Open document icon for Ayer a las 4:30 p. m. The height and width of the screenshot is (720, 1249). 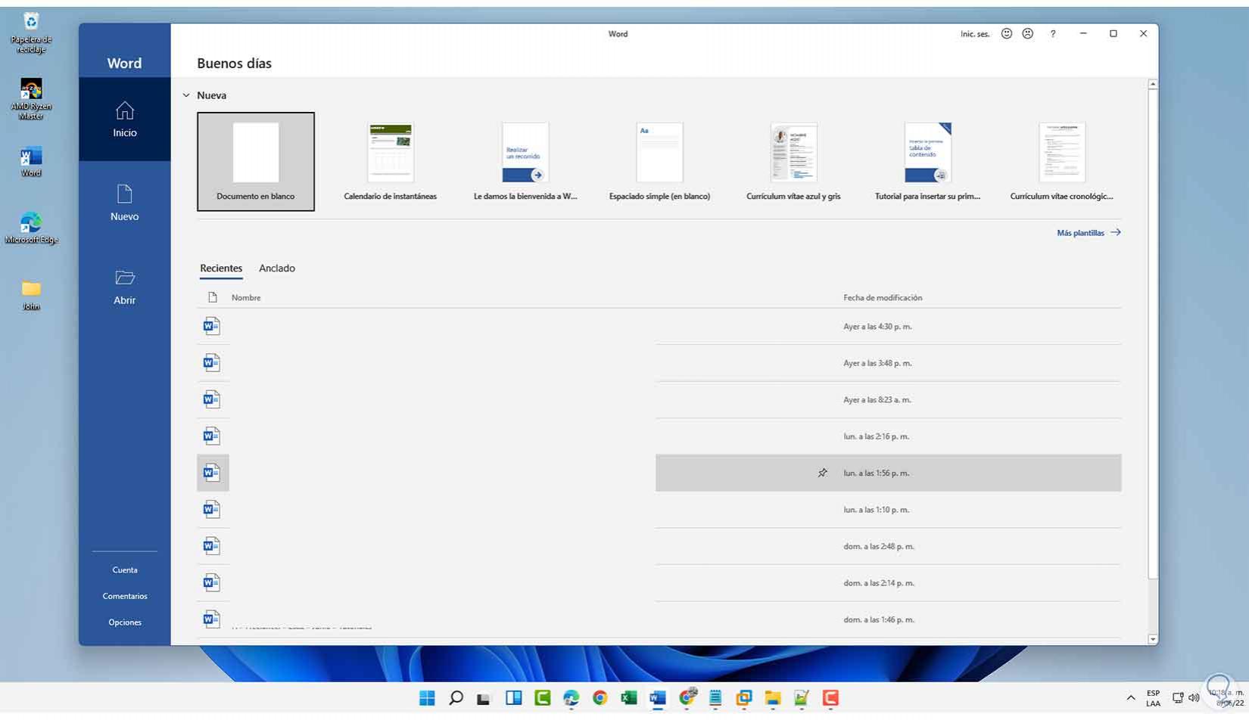(212, 326)
